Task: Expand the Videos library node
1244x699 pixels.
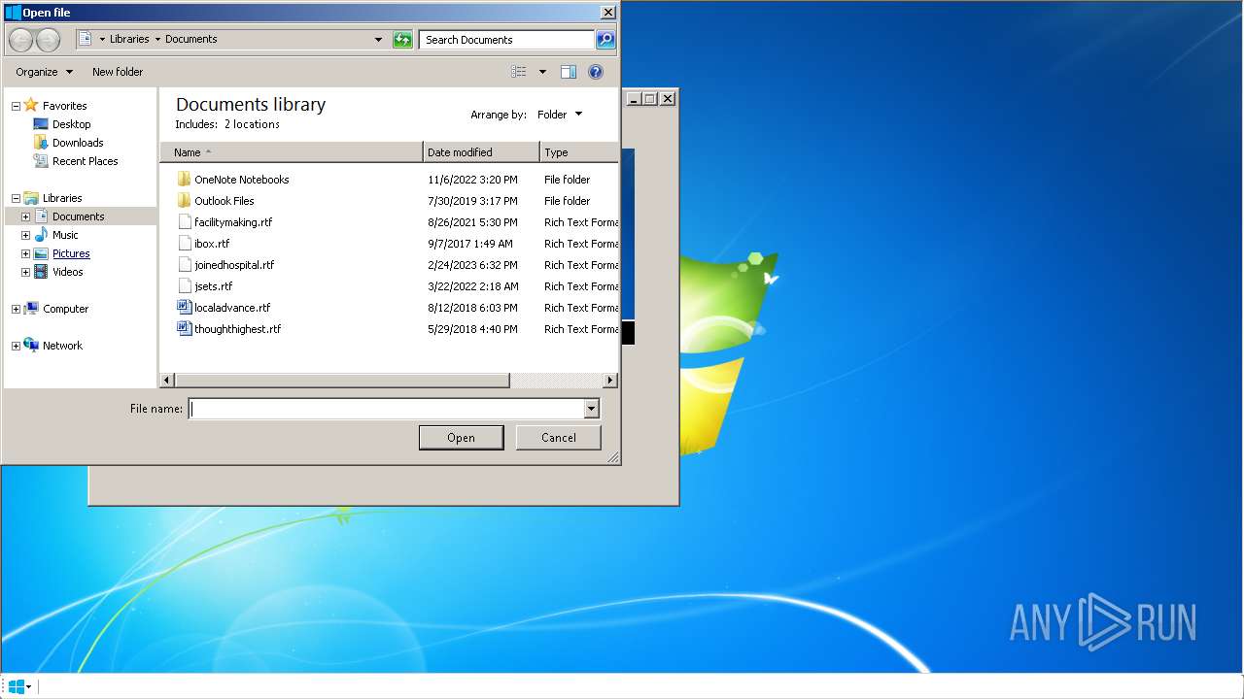Action: pyautogui.click(x=25, y=272)
